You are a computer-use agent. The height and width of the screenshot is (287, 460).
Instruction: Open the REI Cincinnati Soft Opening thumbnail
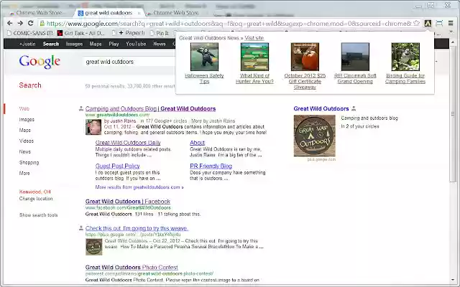coord(355,57)
